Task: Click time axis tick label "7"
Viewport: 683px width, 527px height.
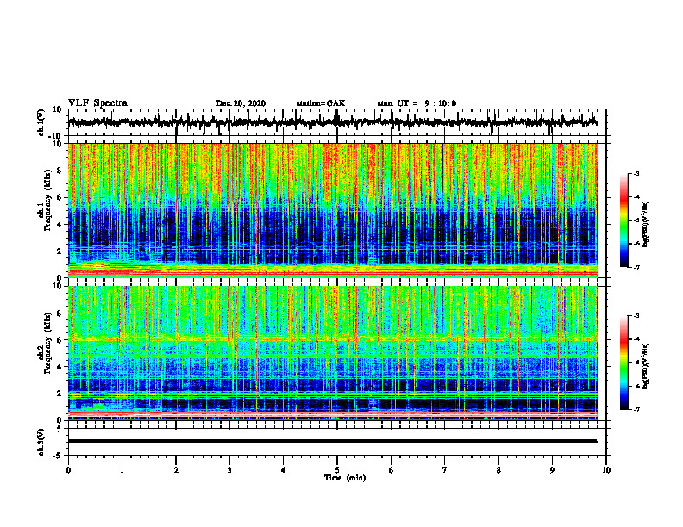Action: pos(445,470)
